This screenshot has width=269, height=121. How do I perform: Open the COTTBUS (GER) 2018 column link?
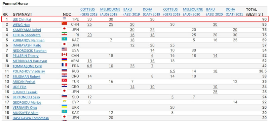point(89,12)
